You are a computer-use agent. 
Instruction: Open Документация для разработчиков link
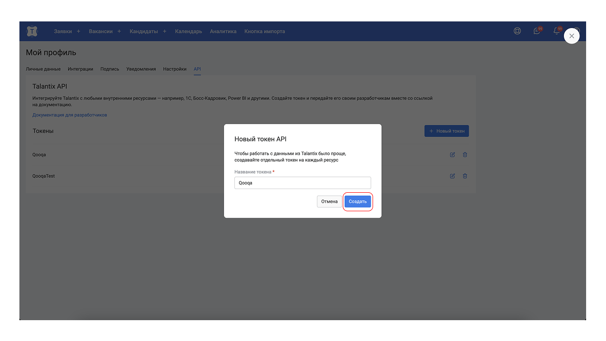click(70, 115)
